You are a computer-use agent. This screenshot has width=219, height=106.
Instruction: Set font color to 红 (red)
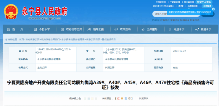click(x=118, y=99)
